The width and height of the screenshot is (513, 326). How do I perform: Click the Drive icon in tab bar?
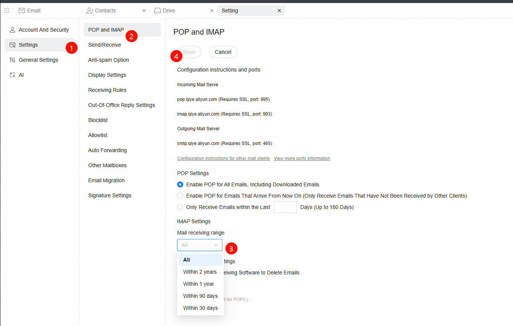[x=158, y=11]
